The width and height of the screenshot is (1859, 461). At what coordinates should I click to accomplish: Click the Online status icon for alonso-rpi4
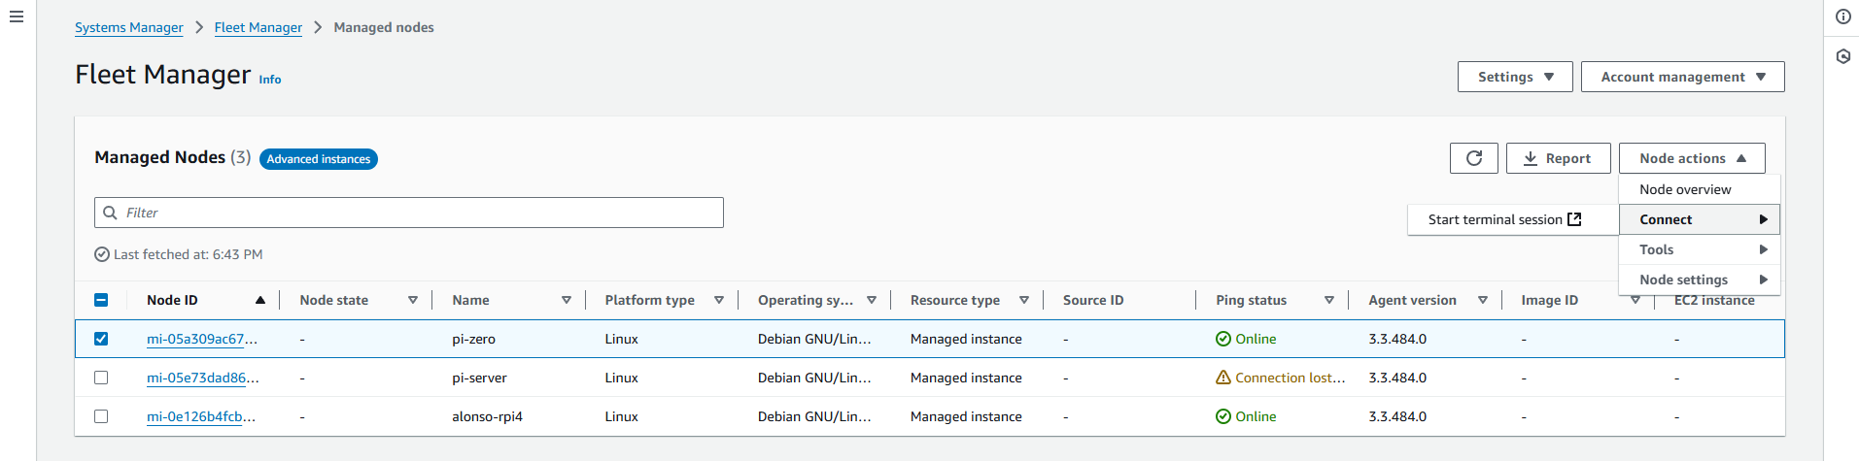[1223, 416]
